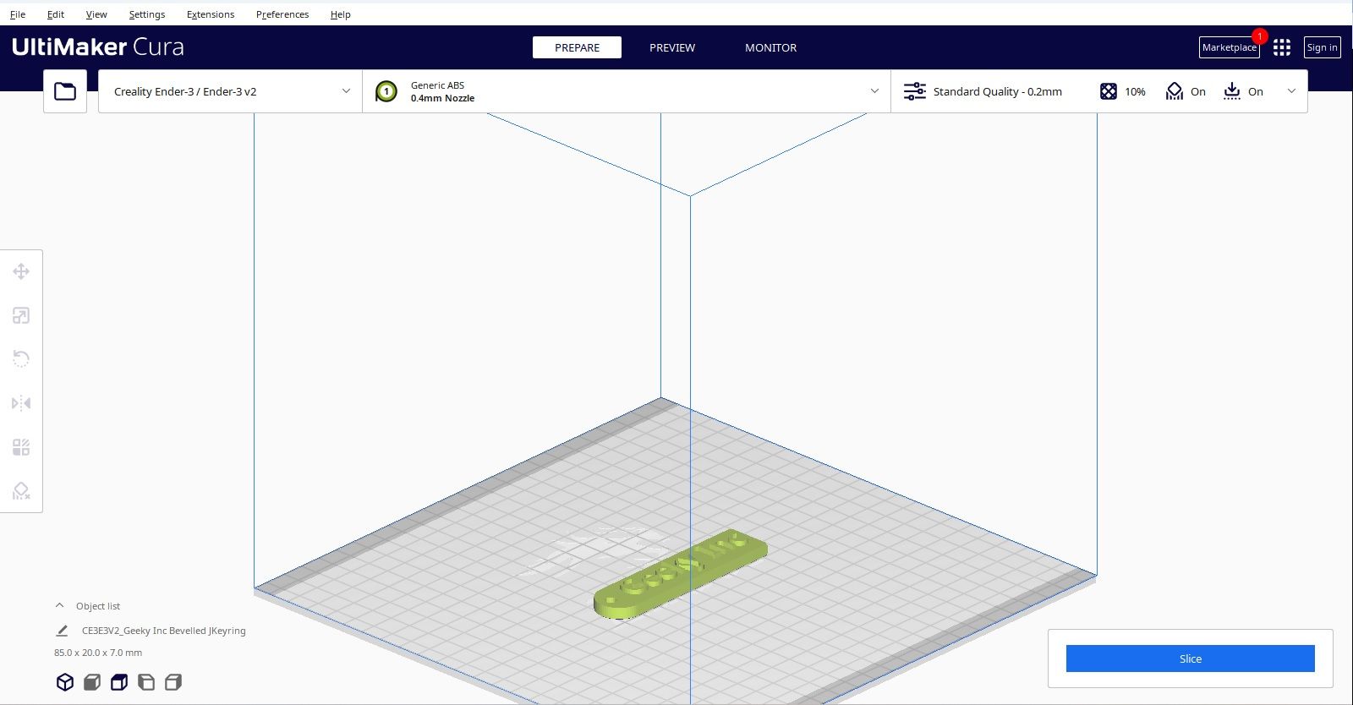Switch to the MONITOR stage
The height and width of the screenshot is (705, 1353).
(x=770, y=47)
